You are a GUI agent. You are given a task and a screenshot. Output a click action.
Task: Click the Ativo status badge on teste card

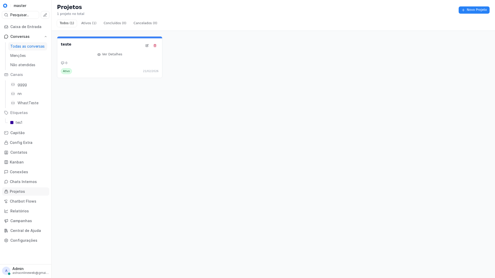66,71
